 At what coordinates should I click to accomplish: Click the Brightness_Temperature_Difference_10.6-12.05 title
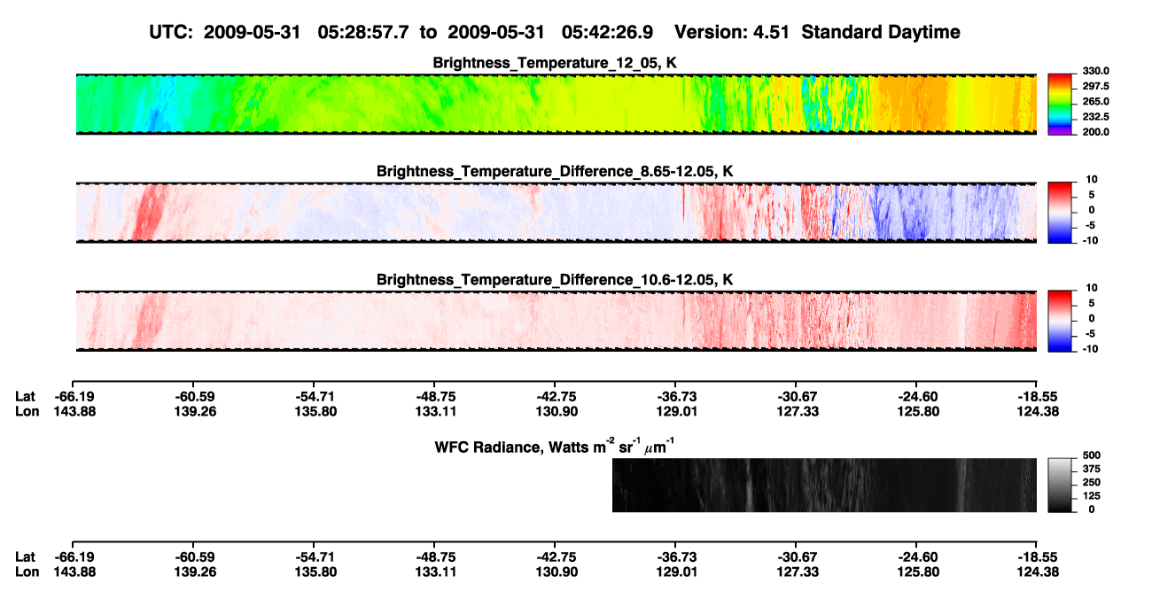(x=556, y=280)
